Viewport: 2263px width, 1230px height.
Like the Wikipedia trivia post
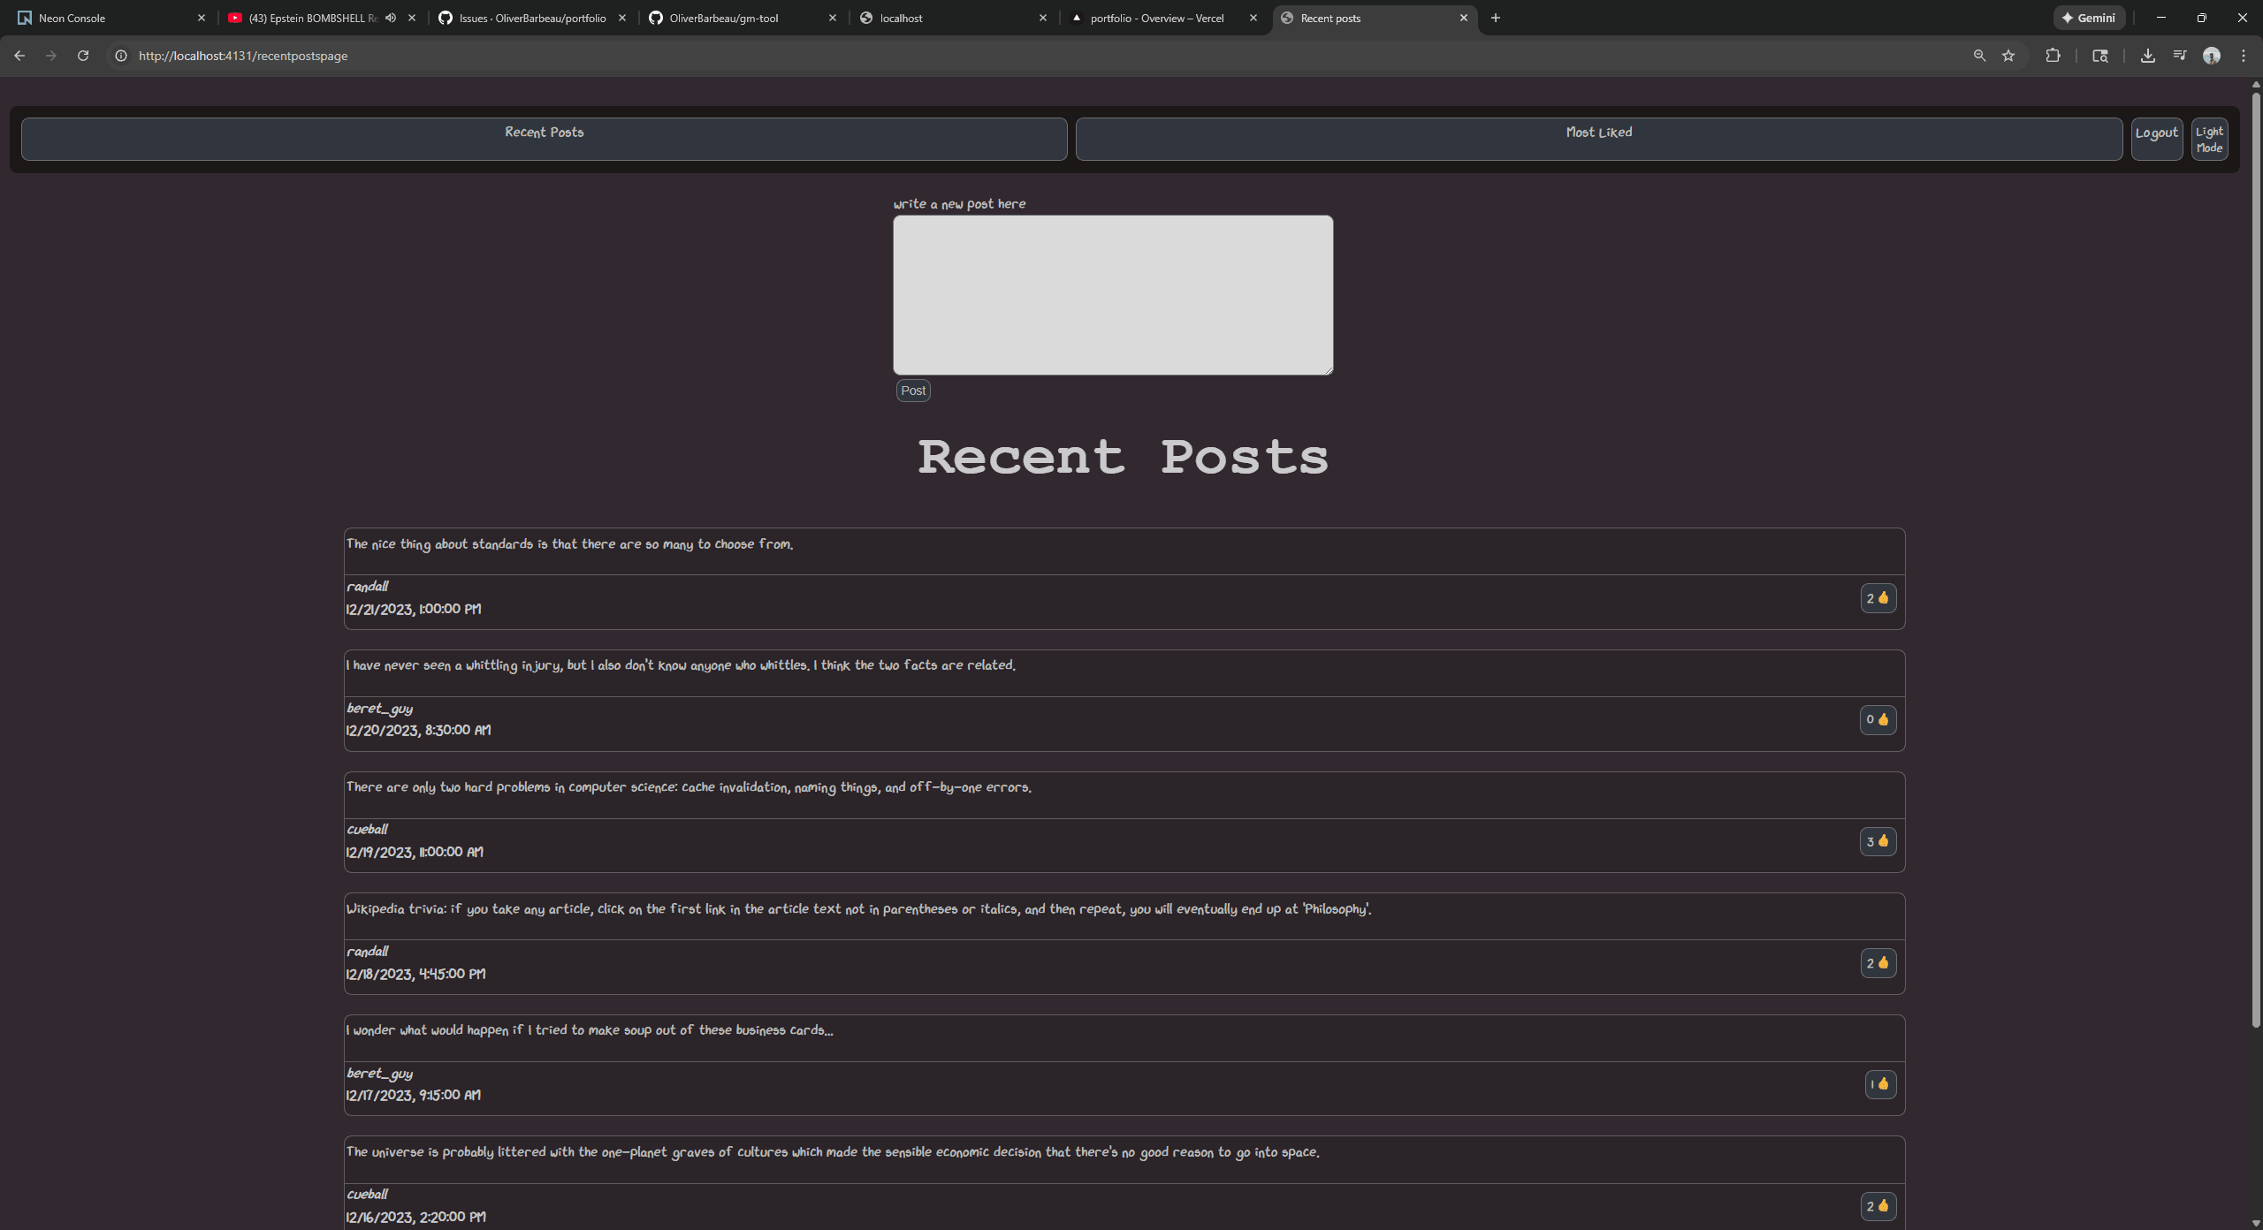(1878, 963)
